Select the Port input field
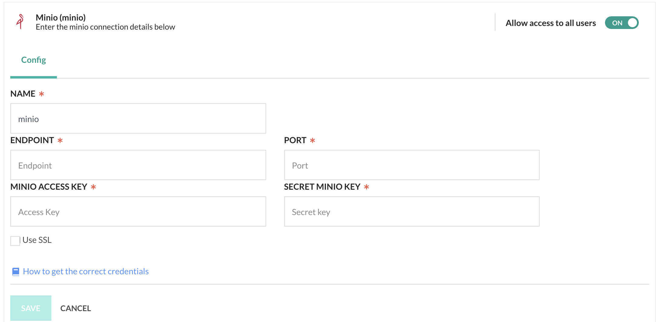 (x=412, y=165)
